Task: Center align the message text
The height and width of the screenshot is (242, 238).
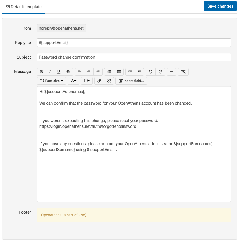Action: pyautogui.click(x=89, y=72)
